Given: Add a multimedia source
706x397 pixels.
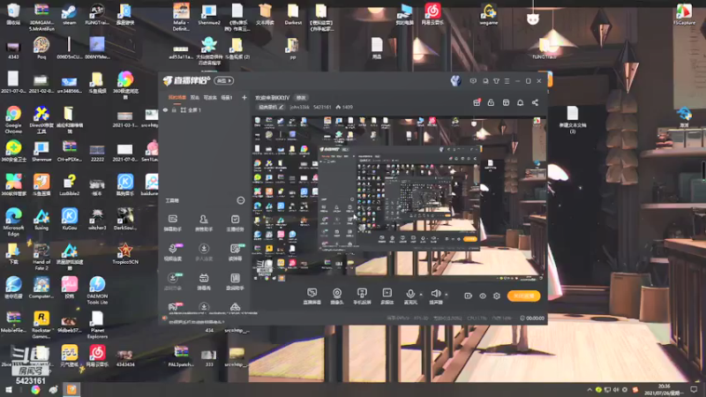Looking at the screenshot, I should [x=387, y=296].
